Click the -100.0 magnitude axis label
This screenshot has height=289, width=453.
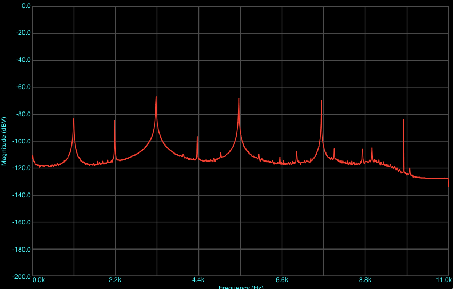pos(22,141)
